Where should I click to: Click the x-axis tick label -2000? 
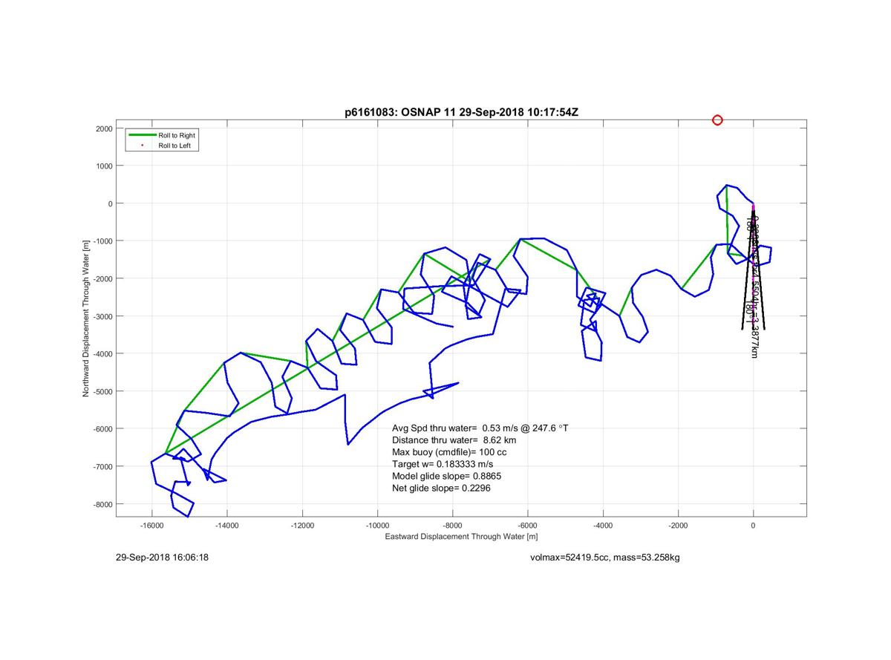tap(678, 526)
